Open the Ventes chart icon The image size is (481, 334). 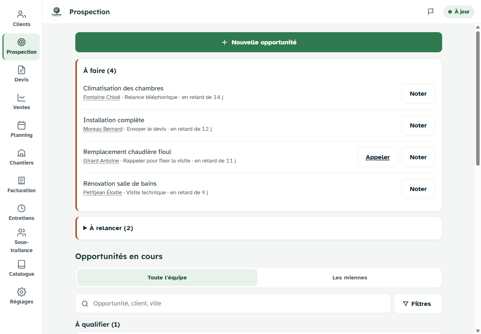22,97
